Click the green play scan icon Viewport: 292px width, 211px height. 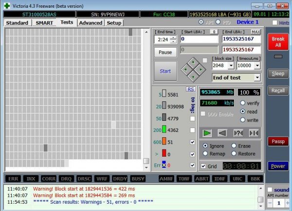pyautogui.click(x=207, y=133)
